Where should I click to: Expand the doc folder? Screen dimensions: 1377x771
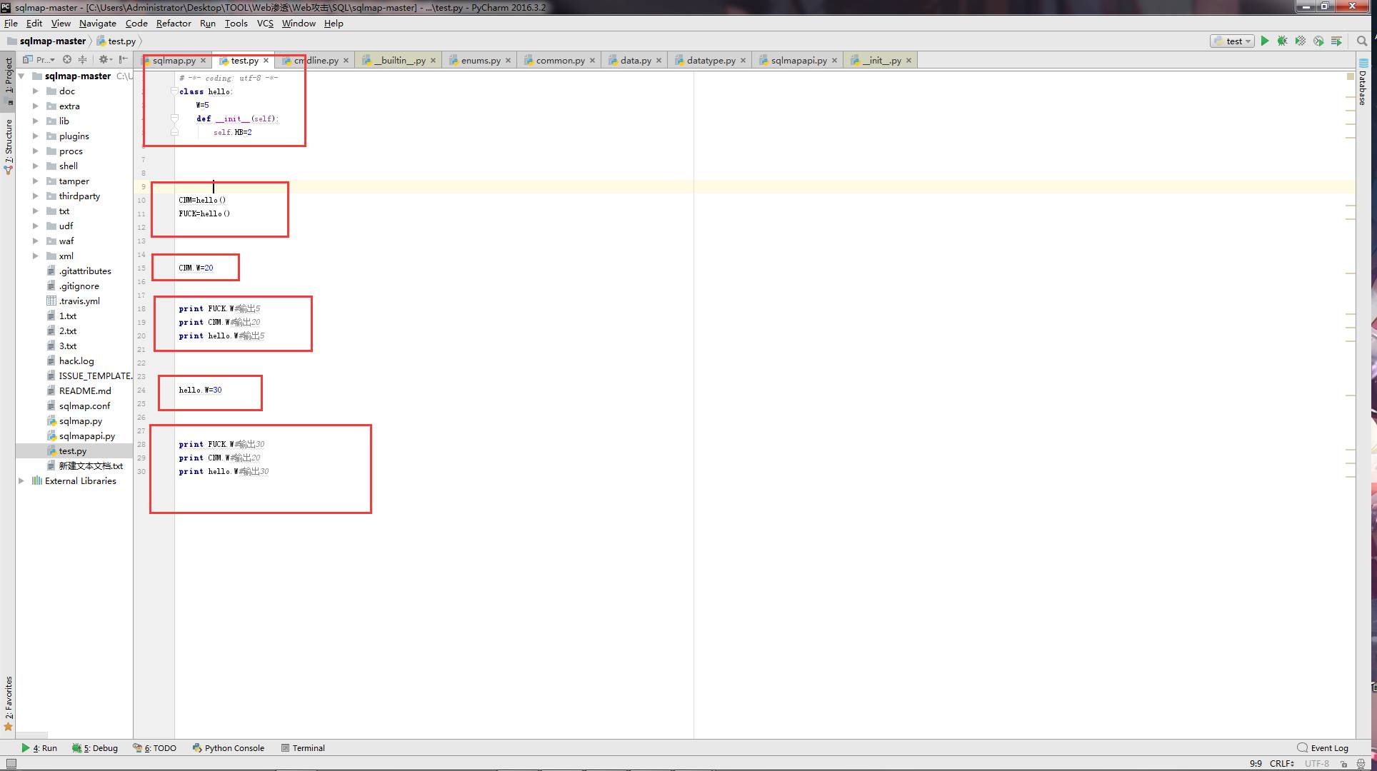(x=36, y=91)
